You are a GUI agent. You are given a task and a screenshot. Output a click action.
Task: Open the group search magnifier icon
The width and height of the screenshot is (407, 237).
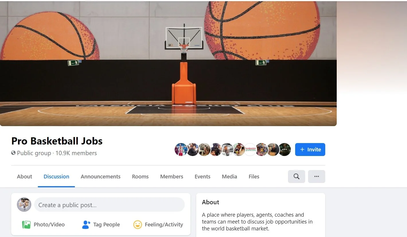[x=296, y=176]
